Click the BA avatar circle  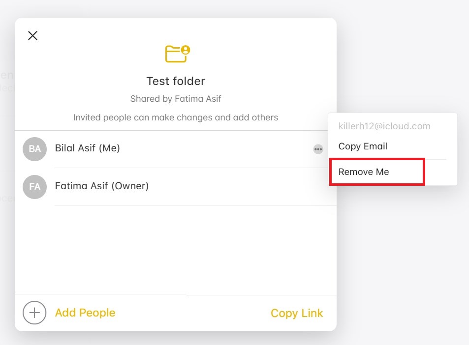tap(34, 149)
